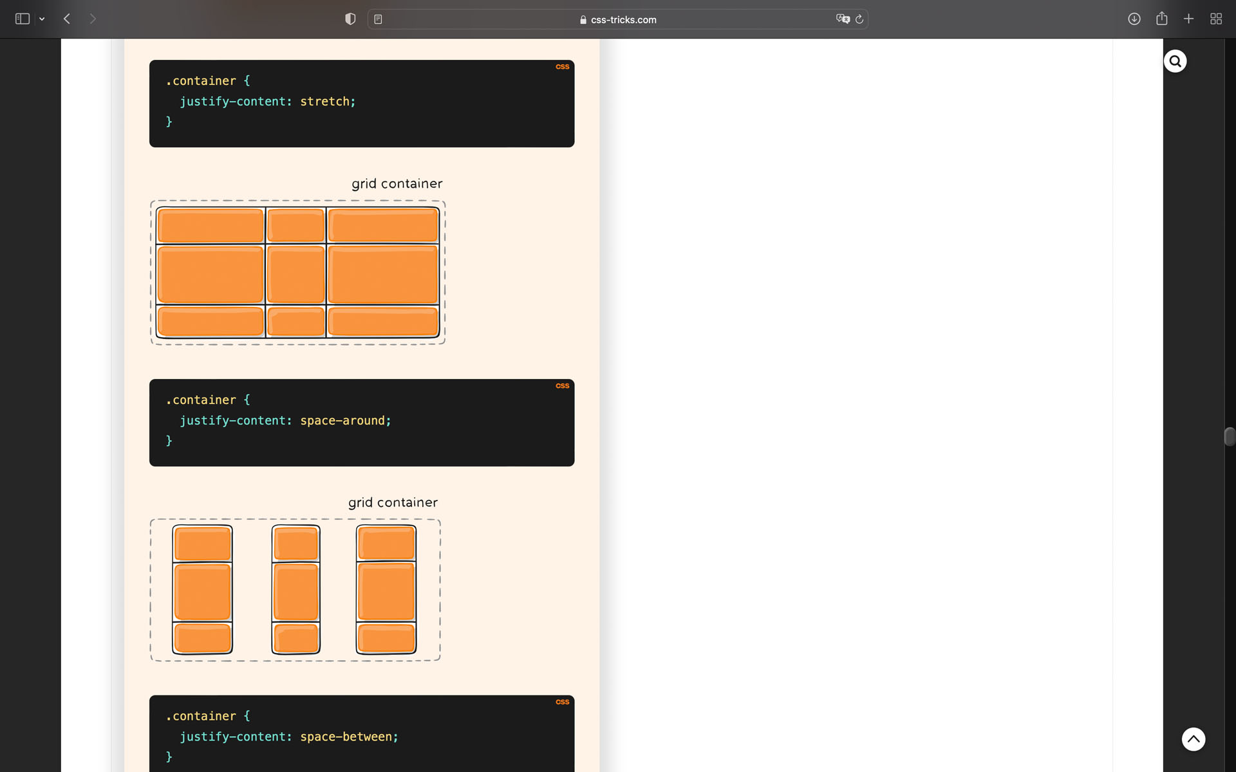Jump back to top of page arrow
1236x772 pixels.
1194,739
